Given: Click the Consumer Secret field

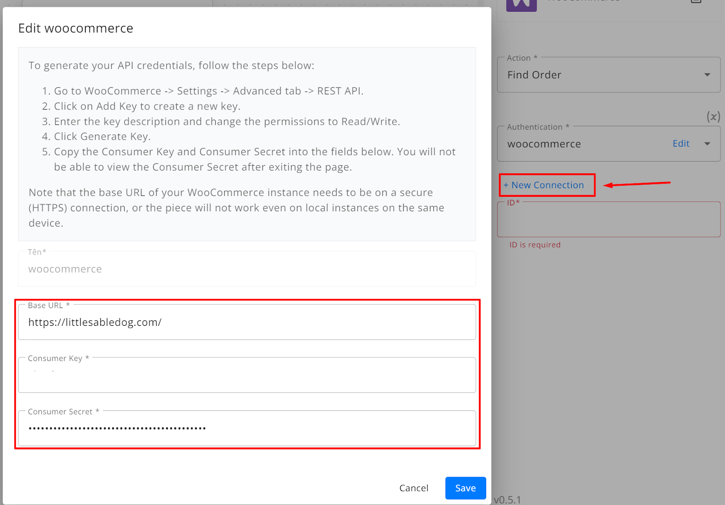Looking at the screenshot, I should [x=247, y=428].
